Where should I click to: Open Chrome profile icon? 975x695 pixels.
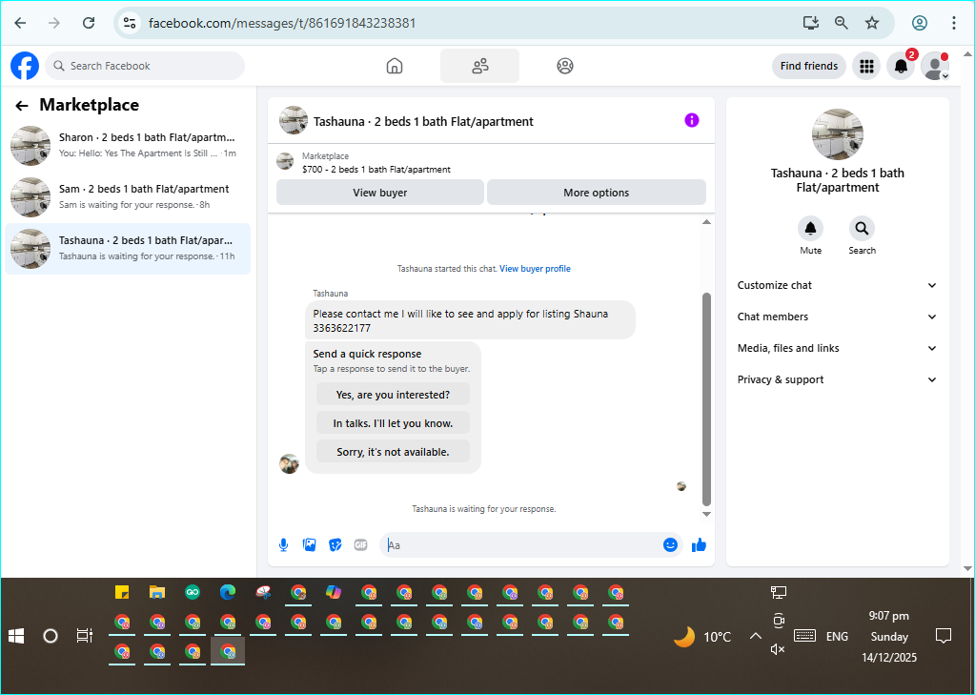pyautogui.click(x=920, y=23)
